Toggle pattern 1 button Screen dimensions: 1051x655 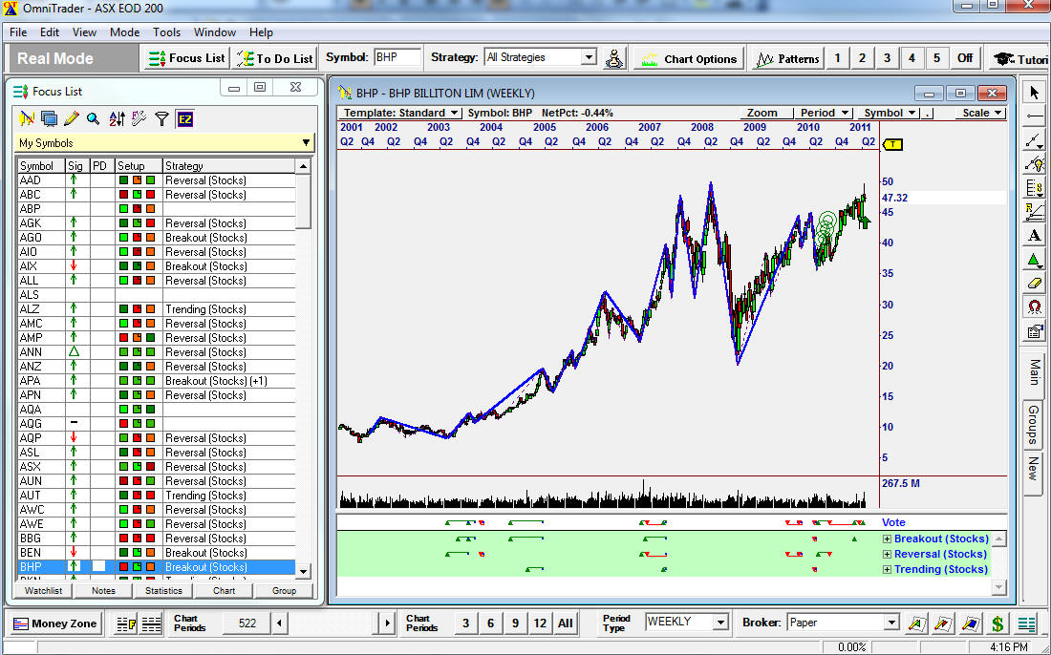point(837,58)
